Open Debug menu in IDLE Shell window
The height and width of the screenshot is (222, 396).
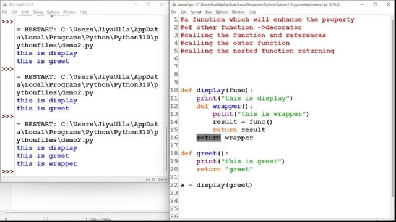(38, 12)
